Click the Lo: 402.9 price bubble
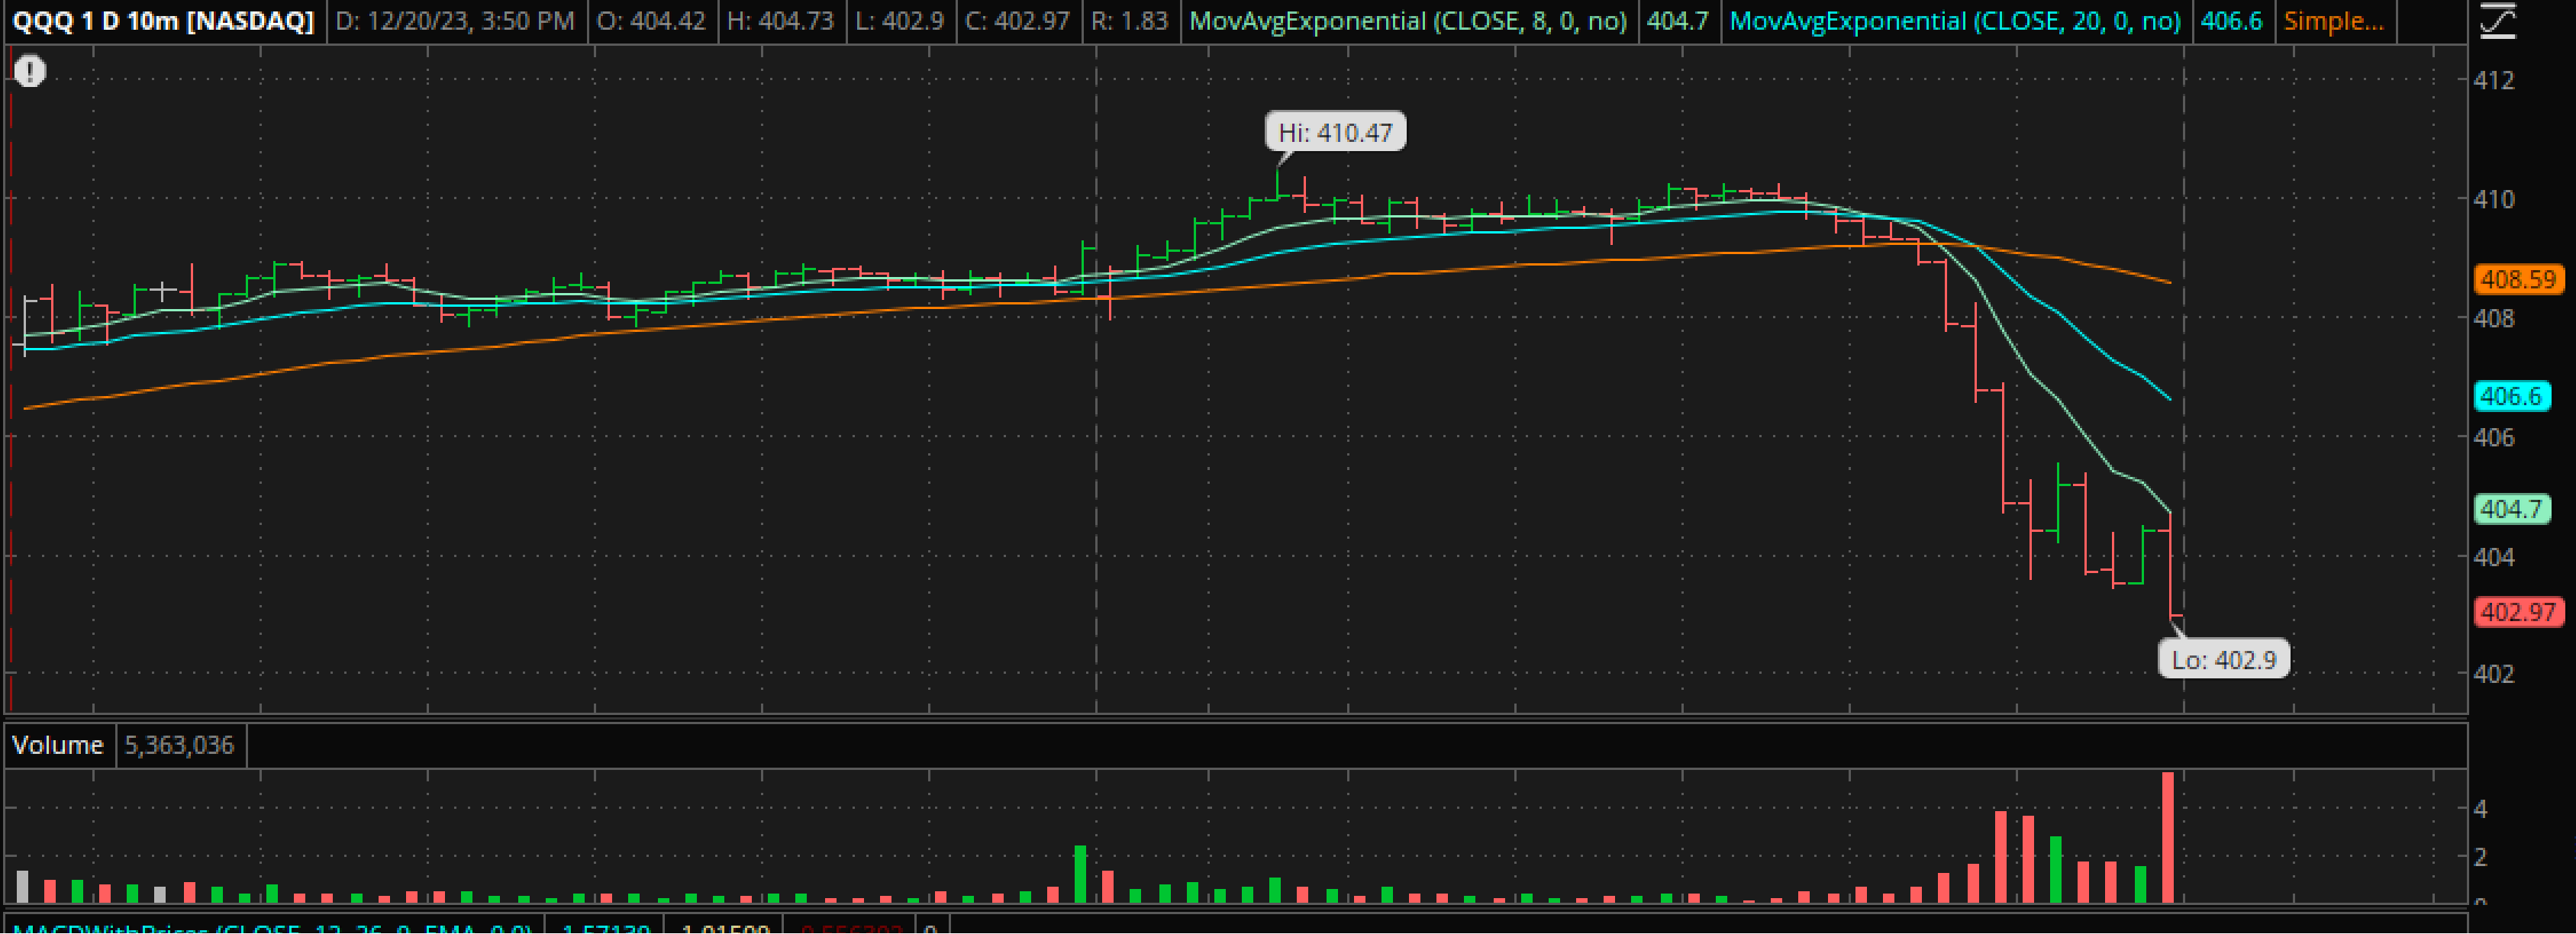The height and width of the screenshot is (934, 2576). click(x=2223, y=659)
